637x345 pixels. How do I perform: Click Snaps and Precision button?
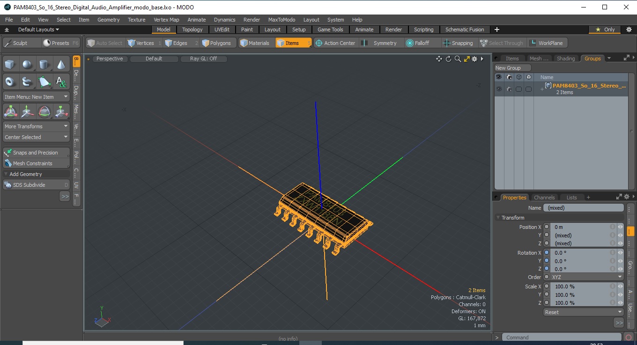36,153
